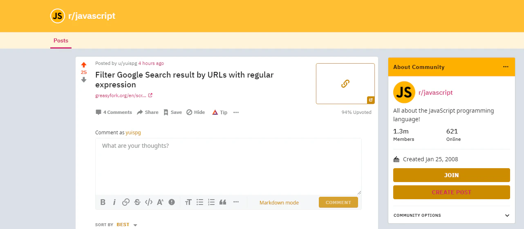This screenshot has height=229, width=524.
Task: Click the vote score '25'
Action: pyautogui.click(x=84, y=72)
